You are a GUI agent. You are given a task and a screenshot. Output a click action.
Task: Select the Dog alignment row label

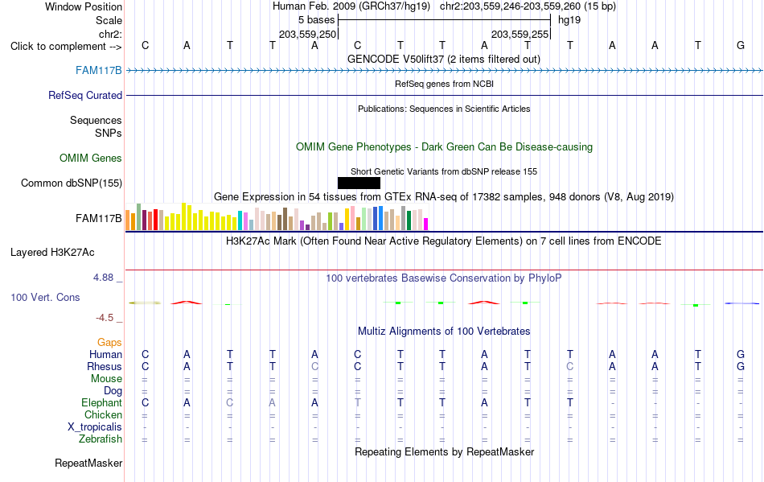pyautogui.click(x=113, y=391)
